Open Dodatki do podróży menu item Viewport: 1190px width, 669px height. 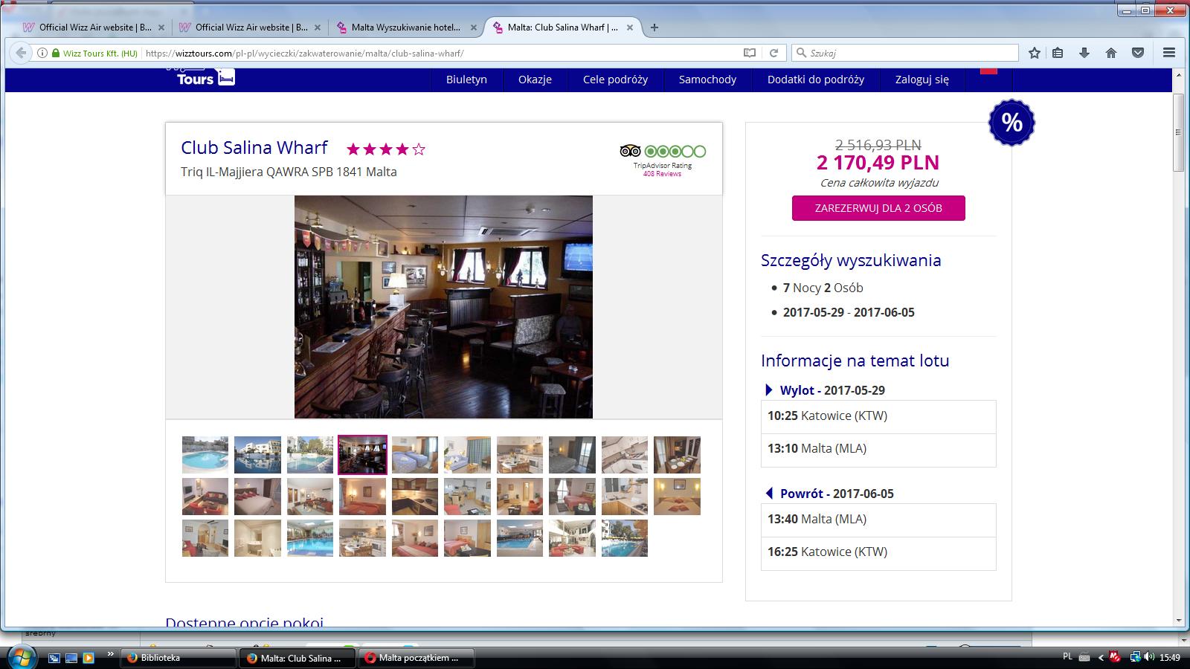point(816,80)
